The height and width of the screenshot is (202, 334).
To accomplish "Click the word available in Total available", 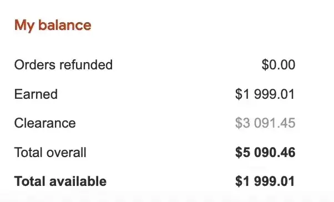I will tap(78, 181).
